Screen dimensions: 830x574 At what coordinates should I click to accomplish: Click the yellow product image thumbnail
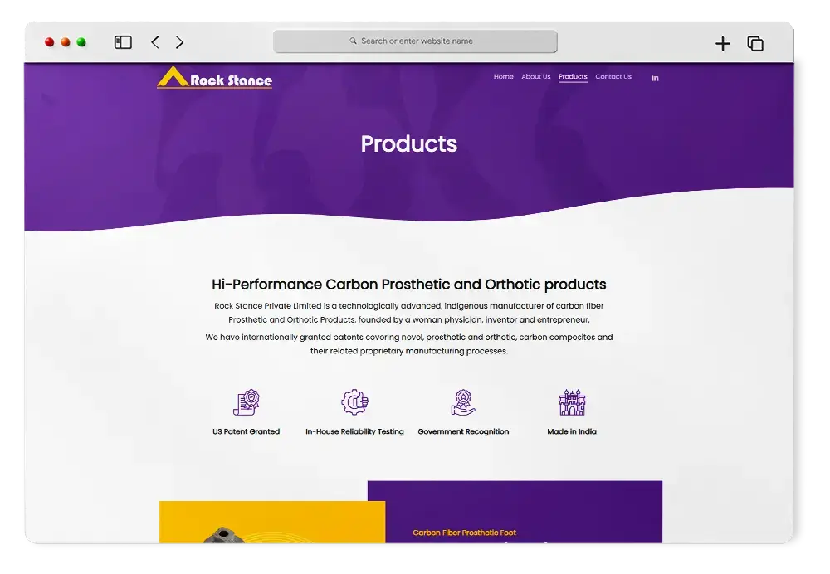tap(272, 522)
